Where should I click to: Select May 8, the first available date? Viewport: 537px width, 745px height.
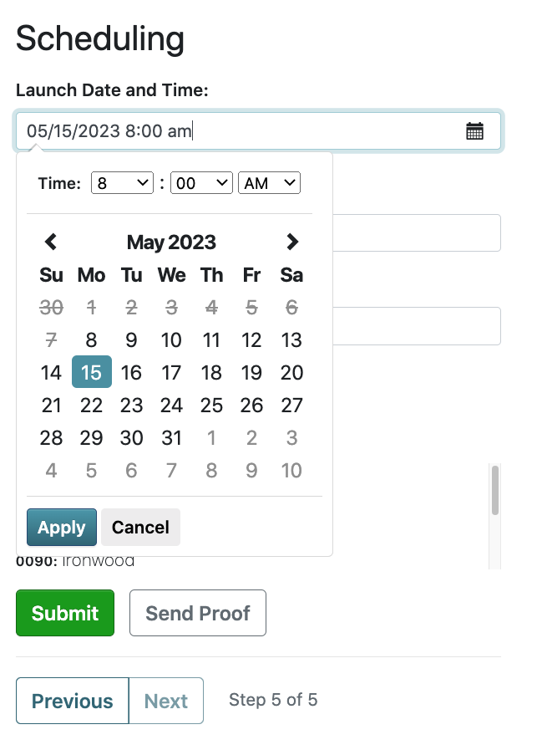(91, 339)
